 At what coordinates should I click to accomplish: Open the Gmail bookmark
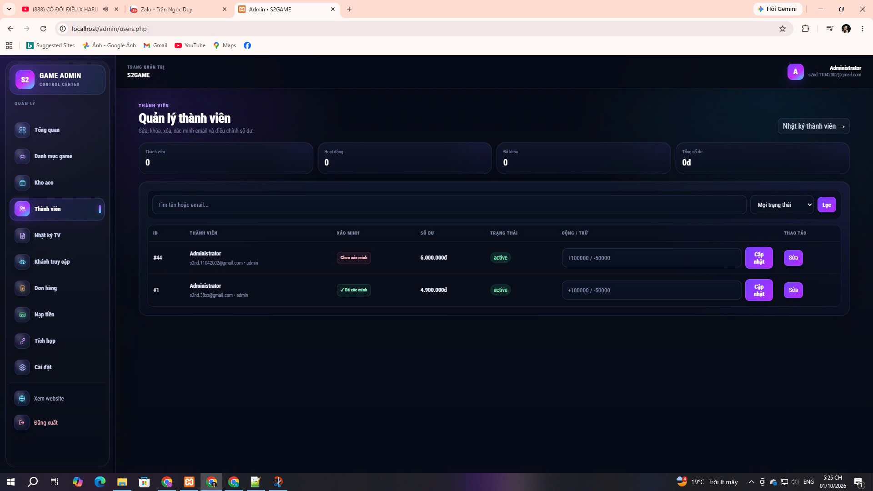(x=155, y=45)
